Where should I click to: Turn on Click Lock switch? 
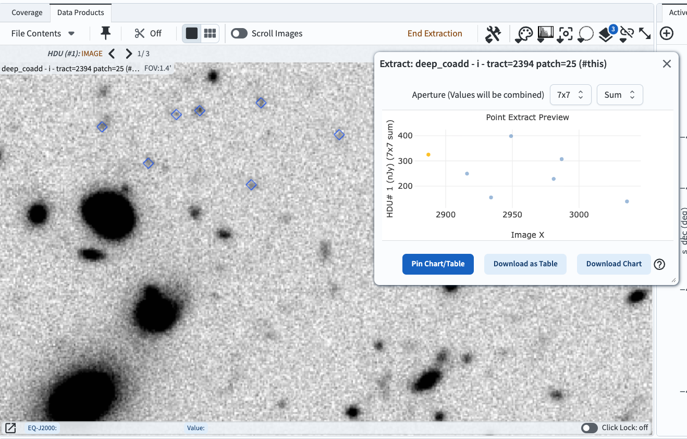589,428
